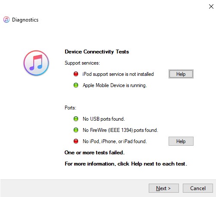Close the Diagnostics window
The height and width of the screenshot is (197, 216).
click(211, 6)
